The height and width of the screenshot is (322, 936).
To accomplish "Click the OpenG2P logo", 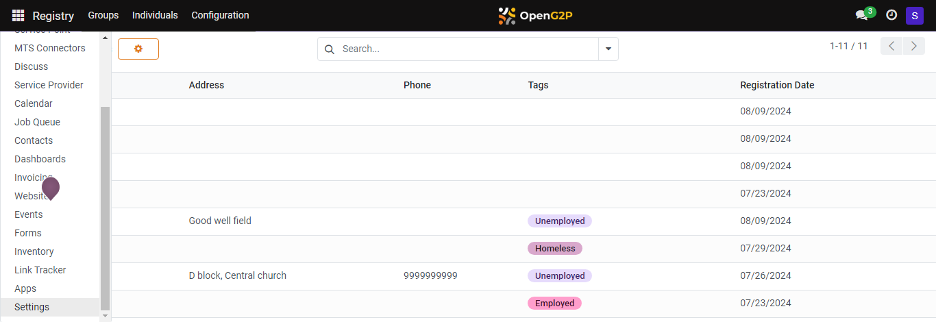I will (535, 15).
